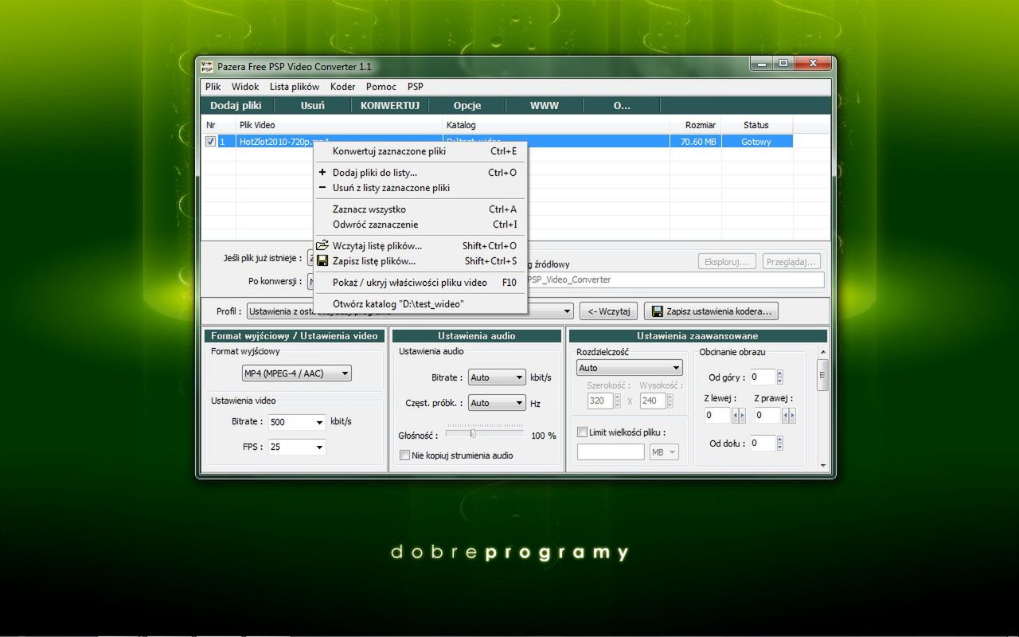
Task: Click the Usuń toolbar button
Action: 313,105
